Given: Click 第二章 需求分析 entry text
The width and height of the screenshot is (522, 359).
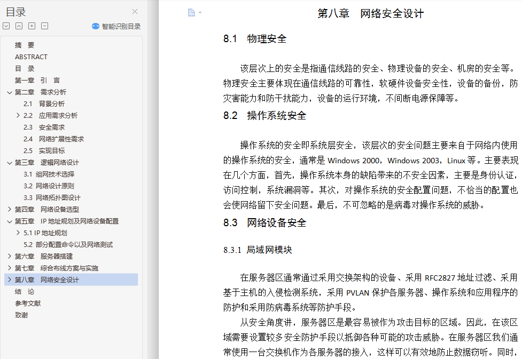Looking at the screenshot, I should pos(41,92).
